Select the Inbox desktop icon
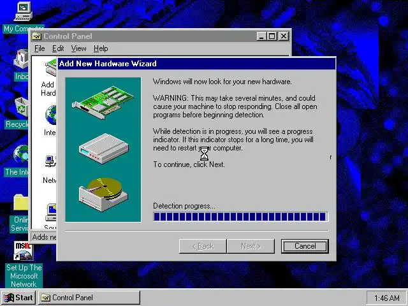408x306 pixels. tap(21, 59)
